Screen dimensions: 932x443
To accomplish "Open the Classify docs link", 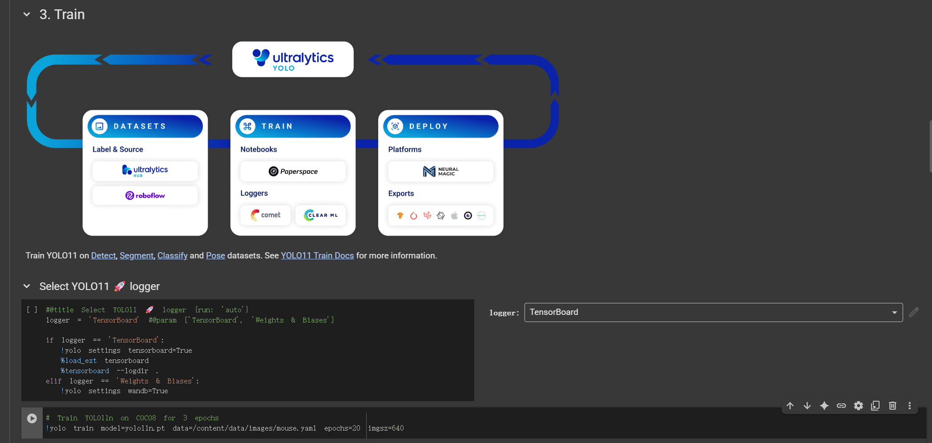I will (x=173, y=256).
